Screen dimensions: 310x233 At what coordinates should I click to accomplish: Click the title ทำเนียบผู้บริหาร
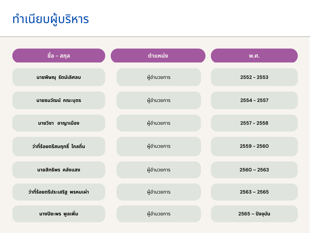pyautogui.click(x=51, y=19)
